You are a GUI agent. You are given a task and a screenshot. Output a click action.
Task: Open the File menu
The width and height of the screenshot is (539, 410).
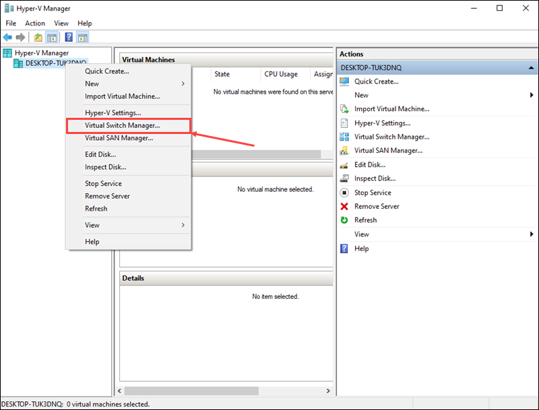11,24
